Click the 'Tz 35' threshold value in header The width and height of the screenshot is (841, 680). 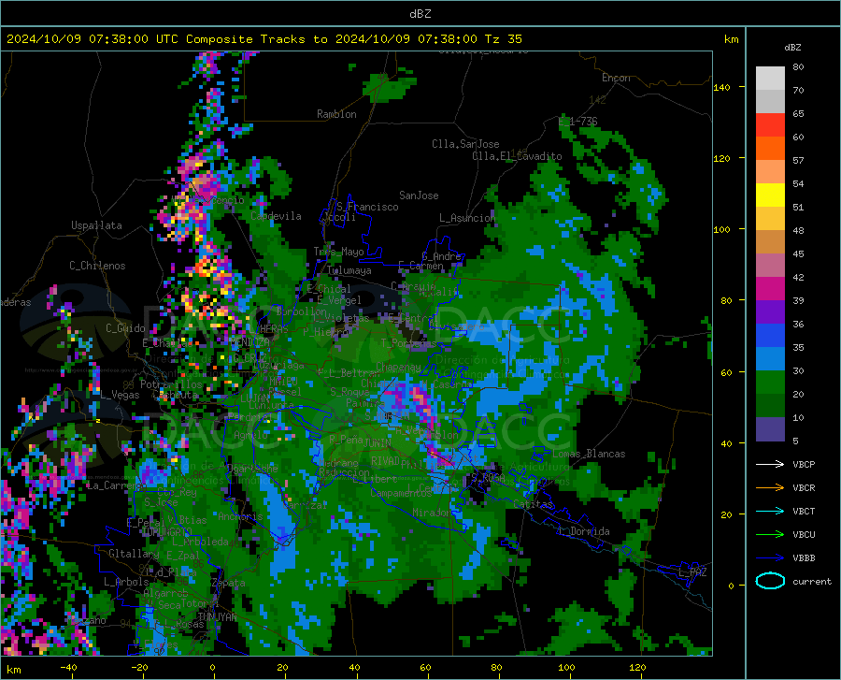[x=503, y=39]
